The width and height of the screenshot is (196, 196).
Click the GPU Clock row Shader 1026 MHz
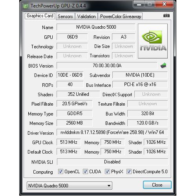(x=156, y=142)
